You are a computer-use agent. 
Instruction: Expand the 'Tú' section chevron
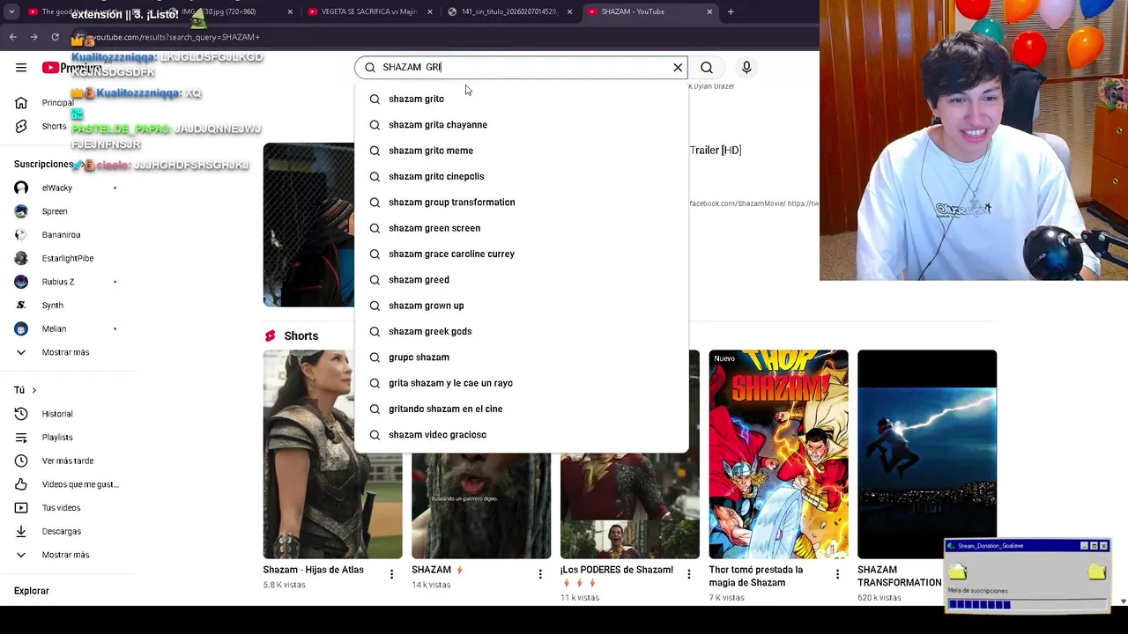point(34,390)
